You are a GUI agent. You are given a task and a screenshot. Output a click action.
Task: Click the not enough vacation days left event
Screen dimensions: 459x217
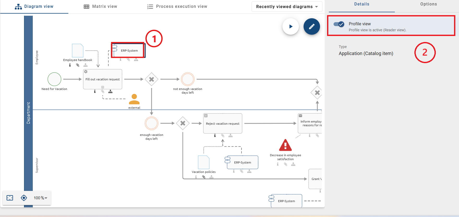point(188,79)
